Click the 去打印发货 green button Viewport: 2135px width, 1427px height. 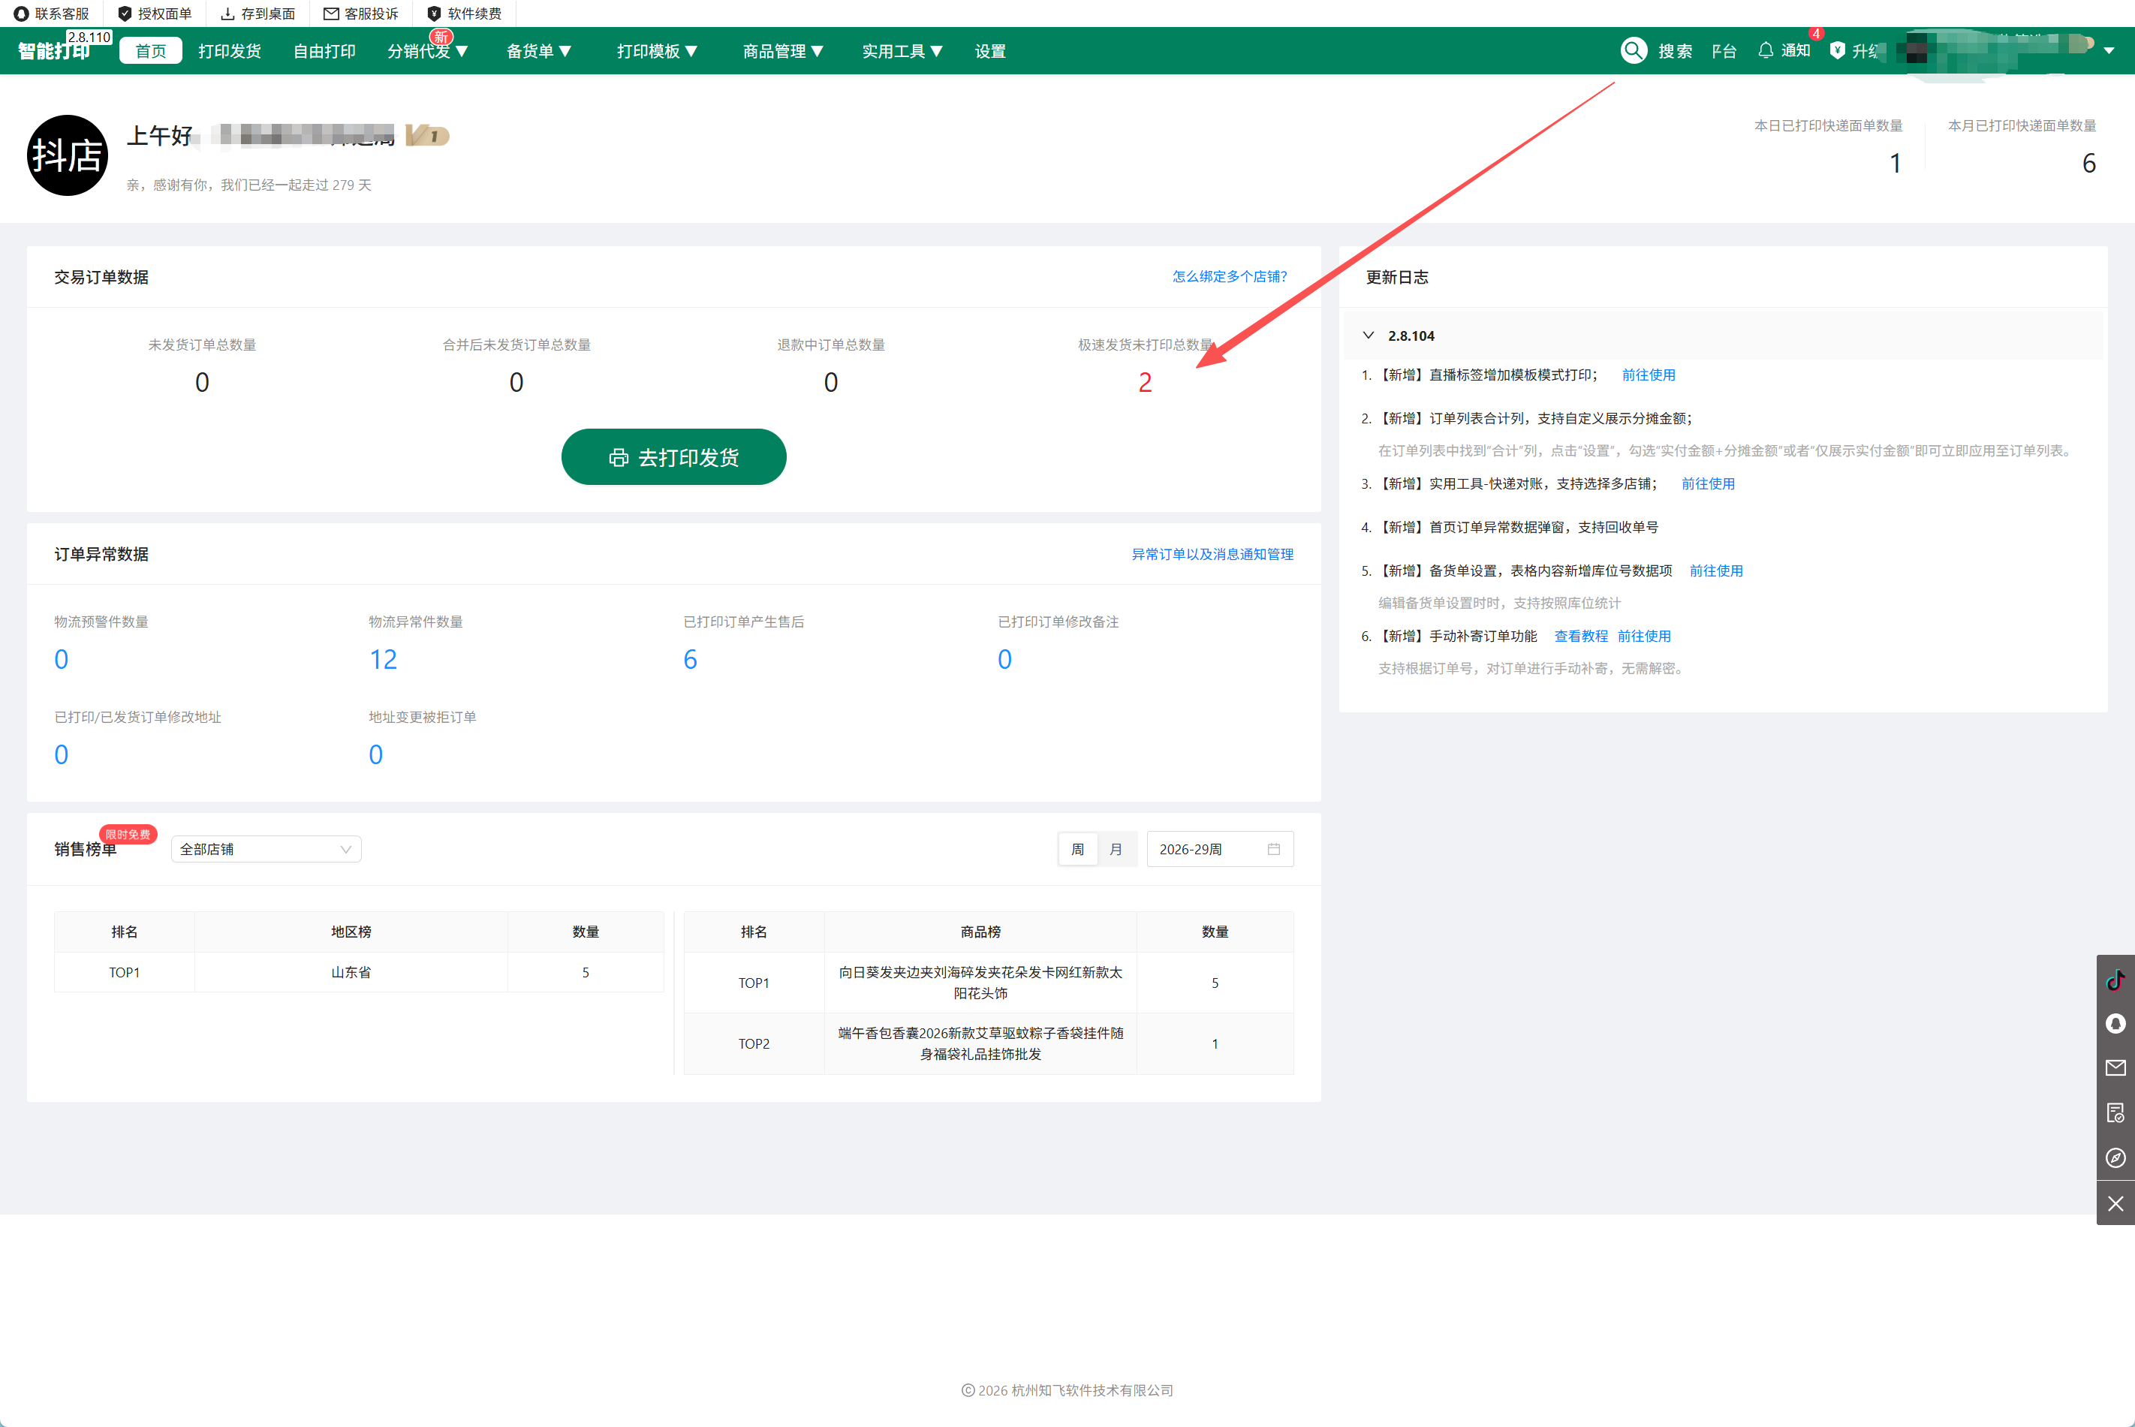tap(673, 457)
